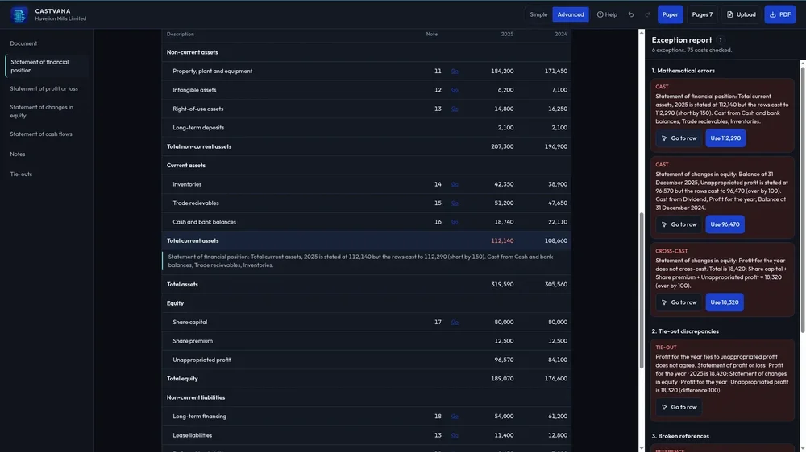Follow the Go link for Share capital
The image size is (806, 452).
455,323
